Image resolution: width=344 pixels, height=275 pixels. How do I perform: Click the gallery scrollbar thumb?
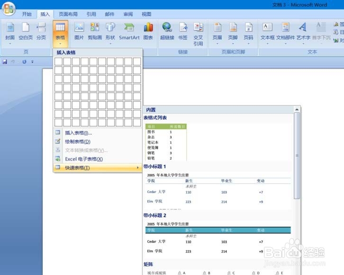(x=297, y=156)
